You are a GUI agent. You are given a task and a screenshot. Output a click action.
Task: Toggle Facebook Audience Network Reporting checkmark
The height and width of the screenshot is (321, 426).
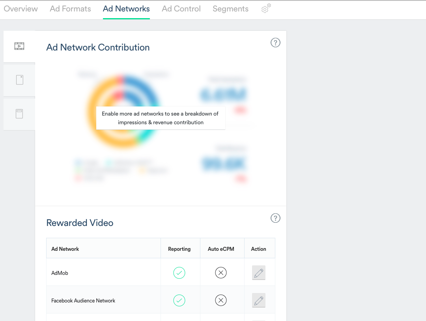point(179,300)
